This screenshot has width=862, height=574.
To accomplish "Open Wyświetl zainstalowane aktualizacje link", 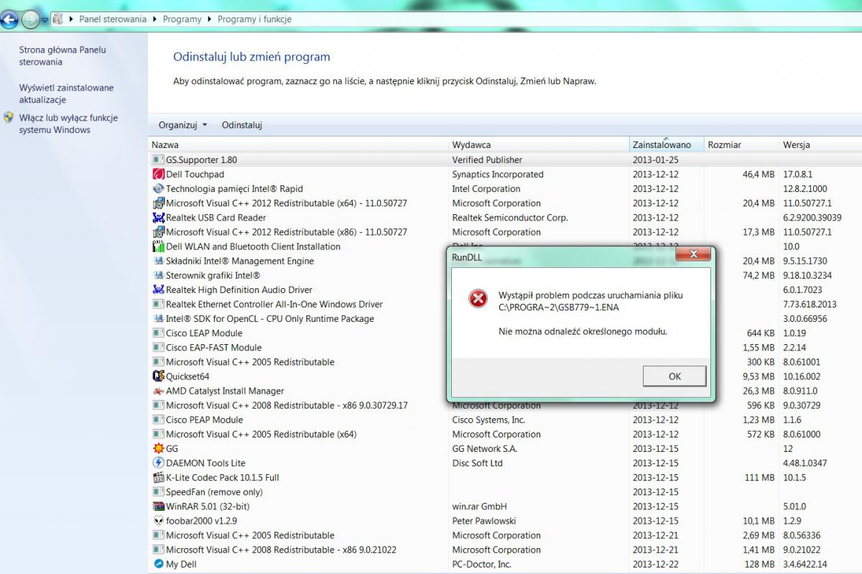I will 66,93.
